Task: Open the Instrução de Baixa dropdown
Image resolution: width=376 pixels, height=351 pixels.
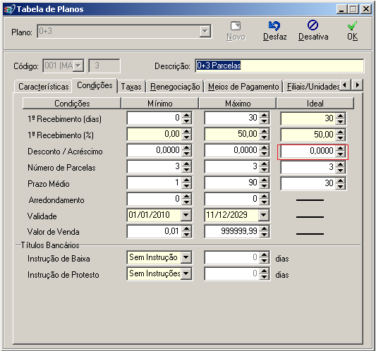Action: pyautogui.click(x=186, y=257)
